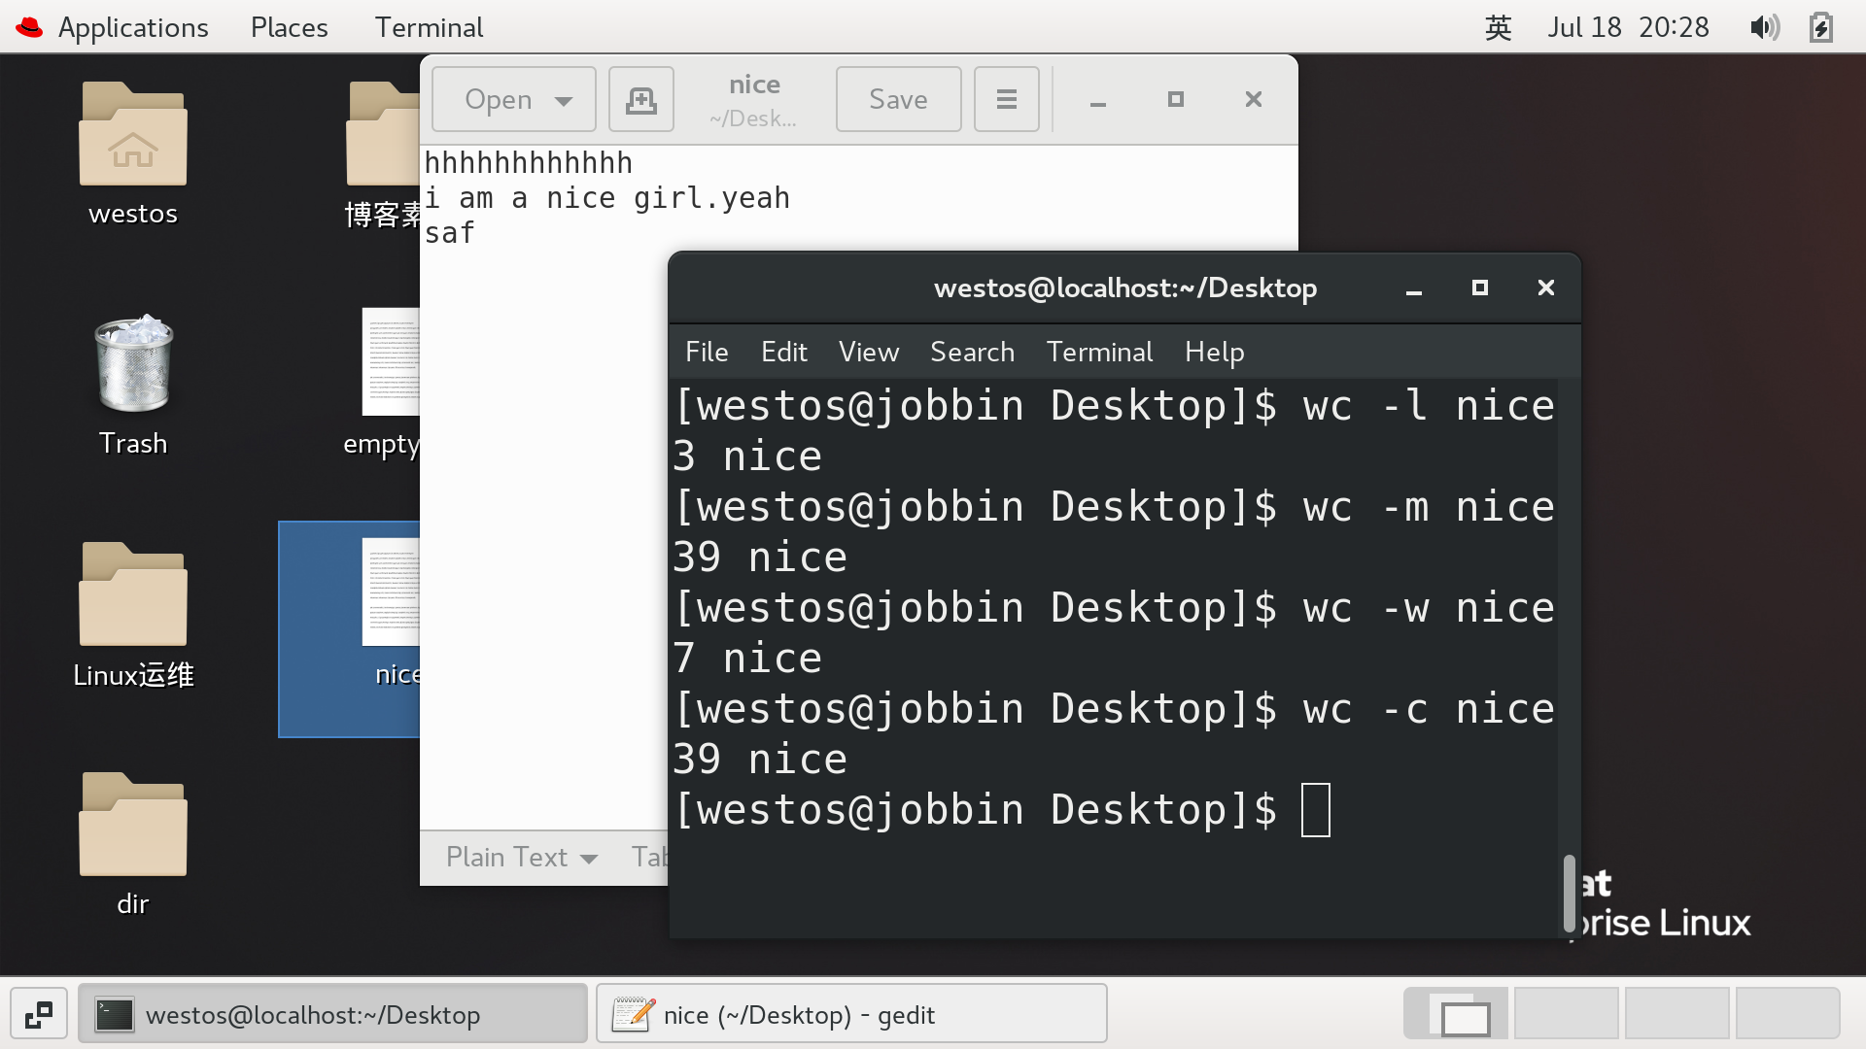Open the westos home folder icon
The image size is (1866, 1049).
tap(133, 136)
